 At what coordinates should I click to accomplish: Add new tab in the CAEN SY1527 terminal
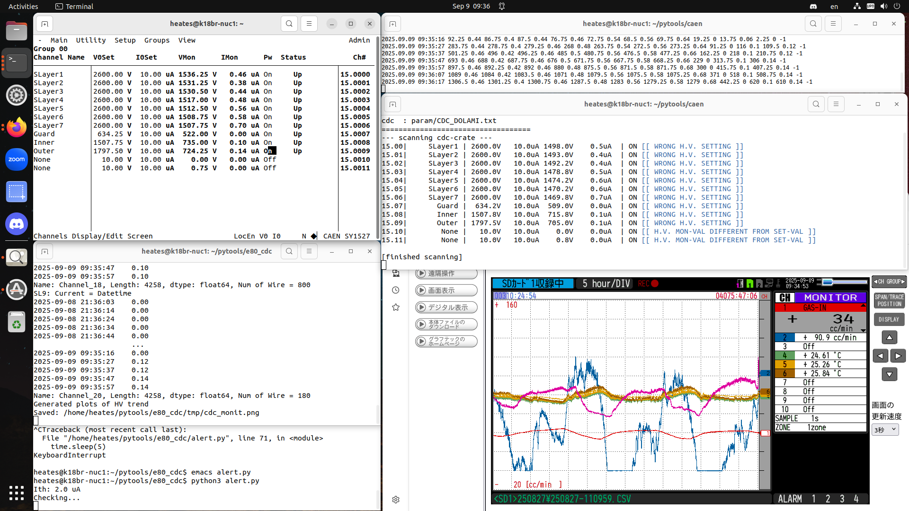coord(45,24)
